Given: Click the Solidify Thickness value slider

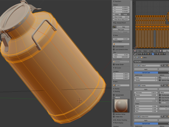Looking at the screenshot, I should click(x=146, y=92).
